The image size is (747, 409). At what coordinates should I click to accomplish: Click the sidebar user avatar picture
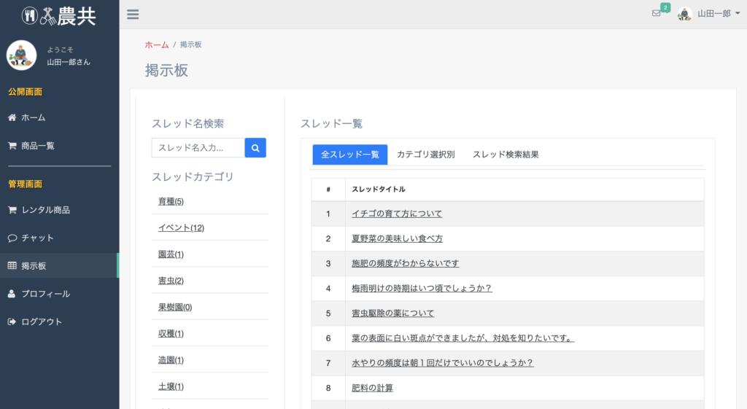[x=22, y=55]
